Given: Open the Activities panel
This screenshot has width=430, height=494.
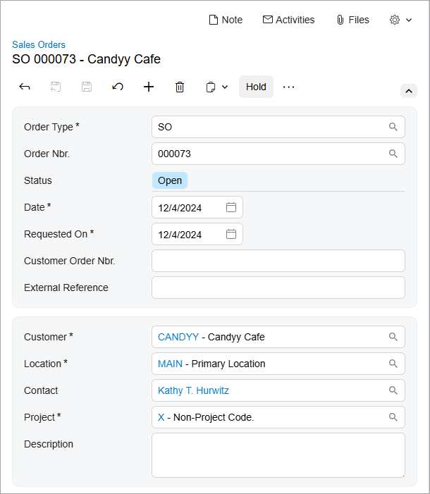Looking at the screenshot, I should click(x=288, y=20).
